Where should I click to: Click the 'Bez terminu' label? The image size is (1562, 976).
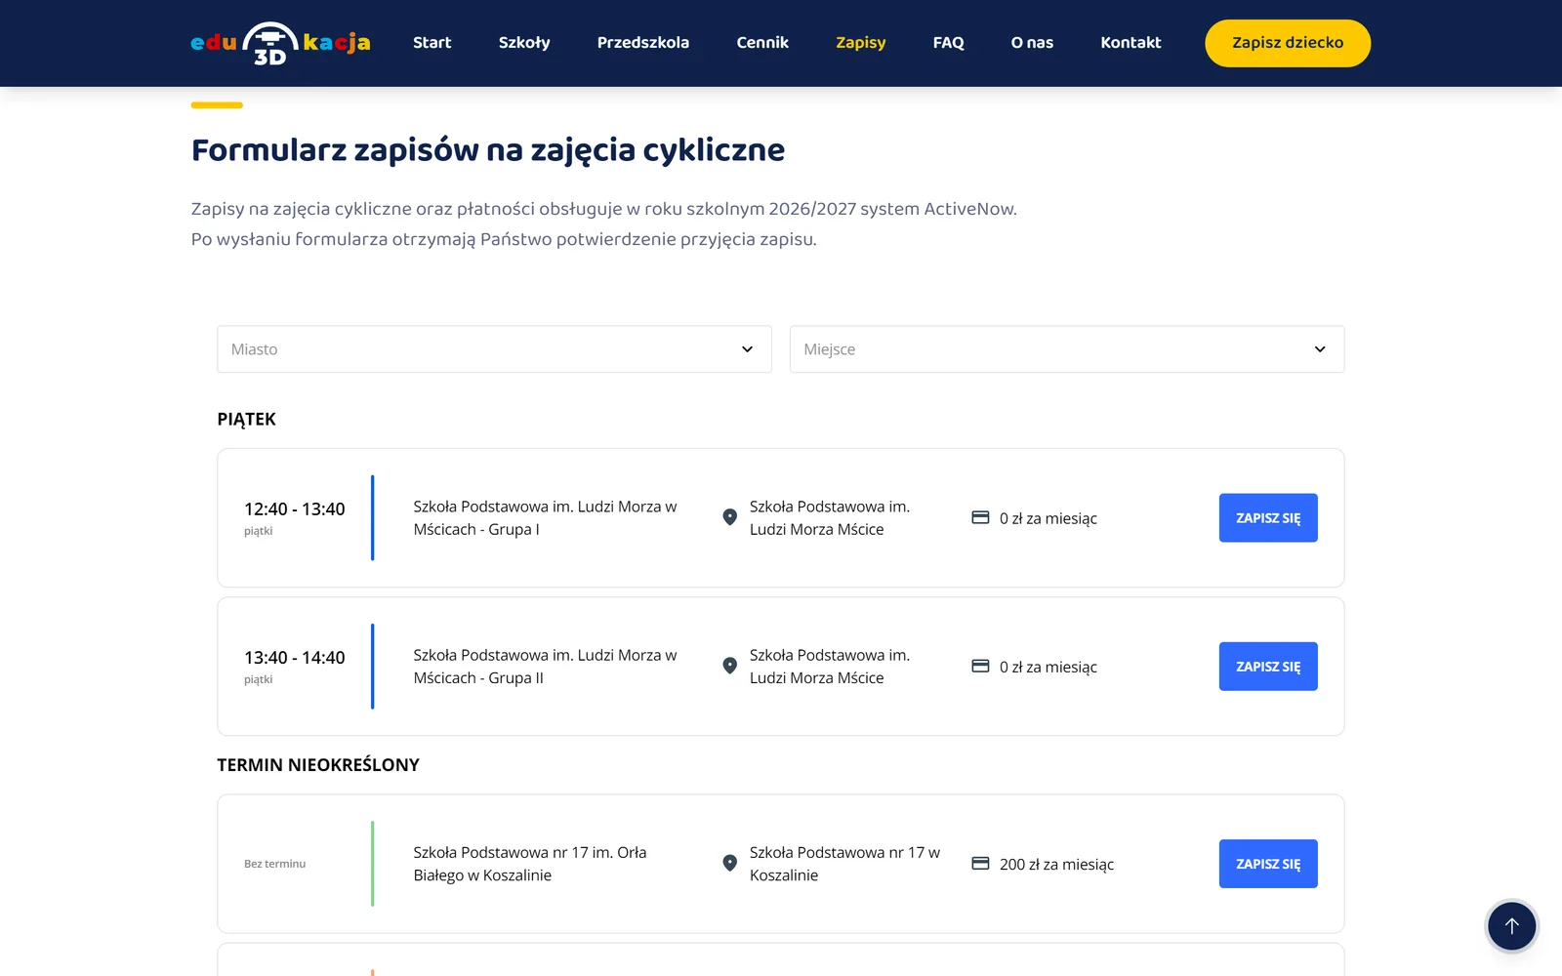[x=274, y=864]
